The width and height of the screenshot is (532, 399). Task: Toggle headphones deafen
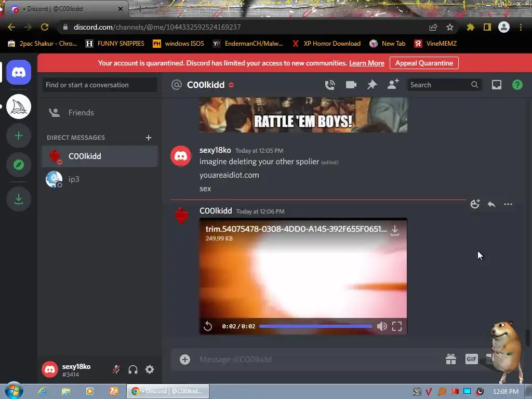133,369
